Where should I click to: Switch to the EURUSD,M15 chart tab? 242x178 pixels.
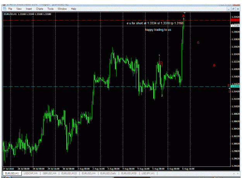click(x=69, y=173)
